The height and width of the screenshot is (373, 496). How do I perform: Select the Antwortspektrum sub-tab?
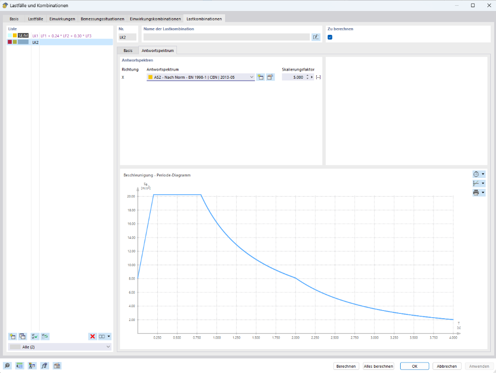point(157,51)
